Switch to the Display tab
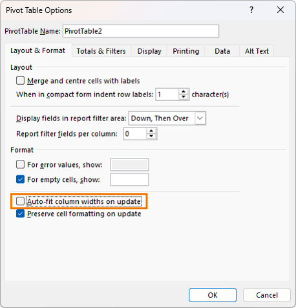 click(149, 51)
